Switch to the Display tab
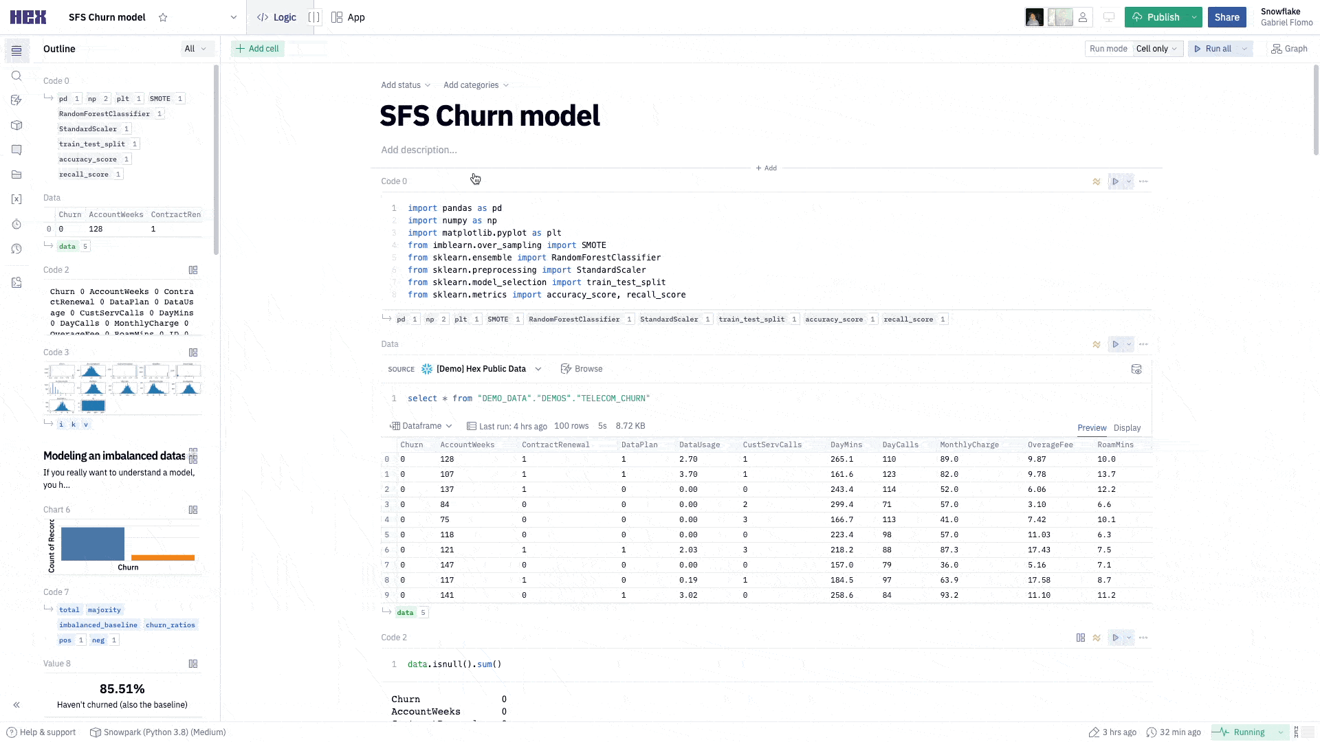The image size is (1320, 742). 1127,428
